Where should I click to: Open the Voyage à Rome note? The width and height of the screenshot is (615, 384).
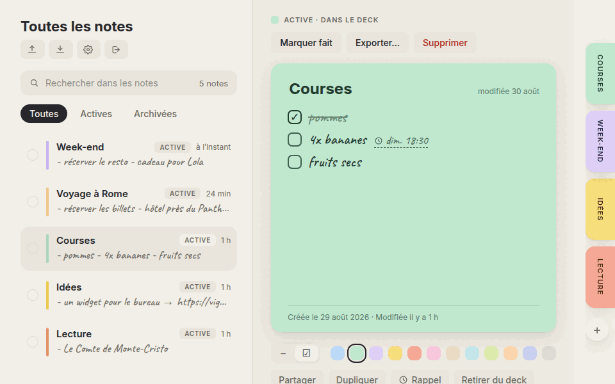coord(129,202)
